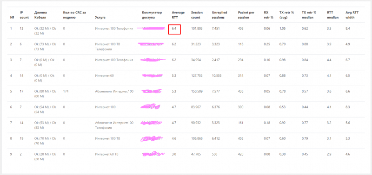372x175 pixels.
Task: Click Average RTT value 3.0
Action: point(174,154)
